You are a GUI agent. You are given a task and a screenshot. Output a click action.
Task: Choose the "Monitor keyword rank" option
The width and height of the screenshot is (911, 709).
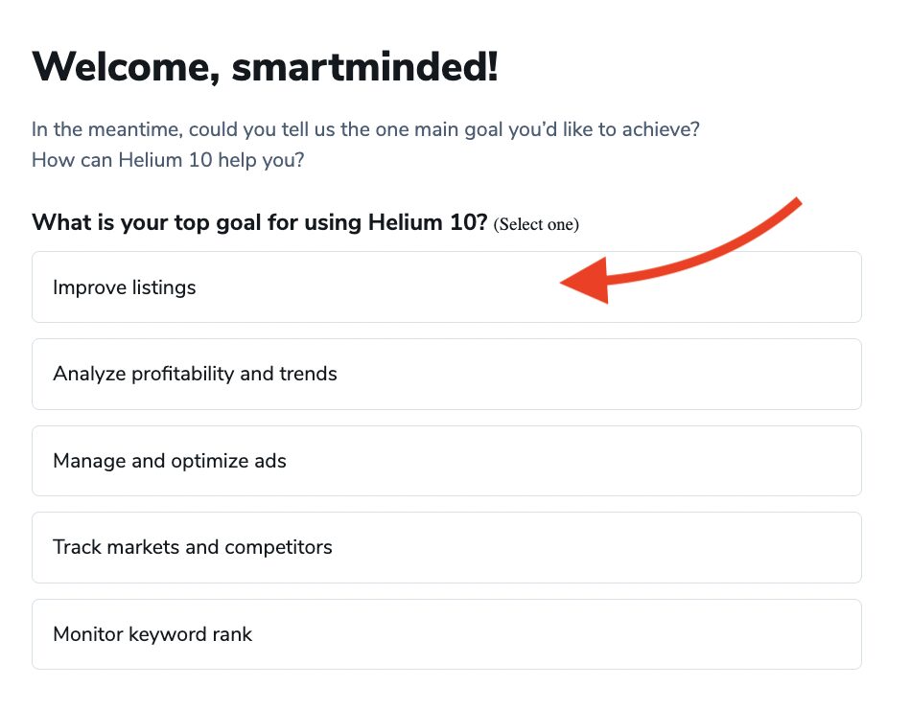click(446, 634)
